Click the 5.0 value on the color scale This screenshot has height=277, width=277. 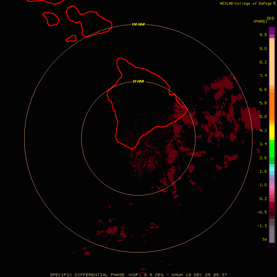point(263,117)
